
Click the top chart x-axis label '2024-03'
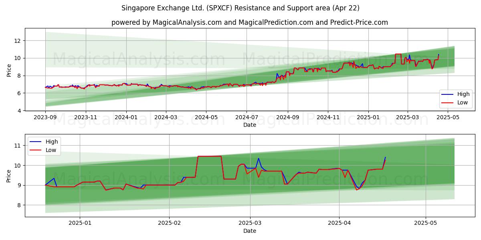pyautogui.click(x=166, y=118)
